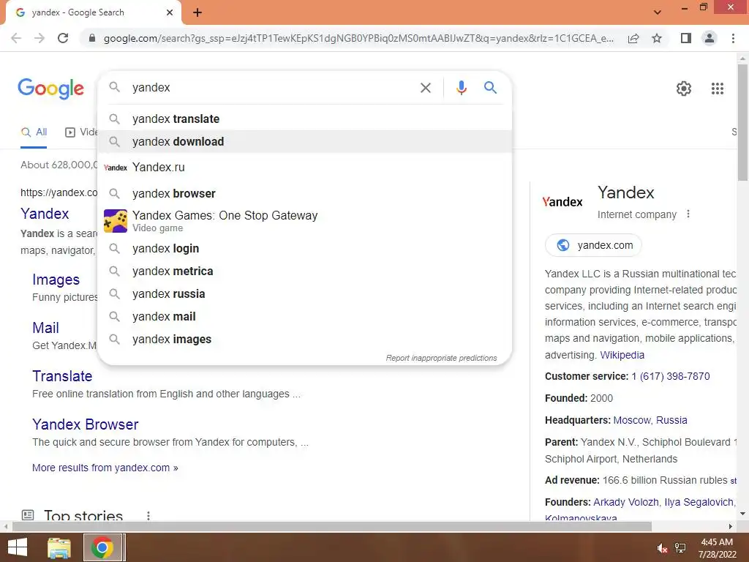Open tab search chevron in title bar
Image resolution: width=749 pixels, height=562 pixels.
[658, 12]
